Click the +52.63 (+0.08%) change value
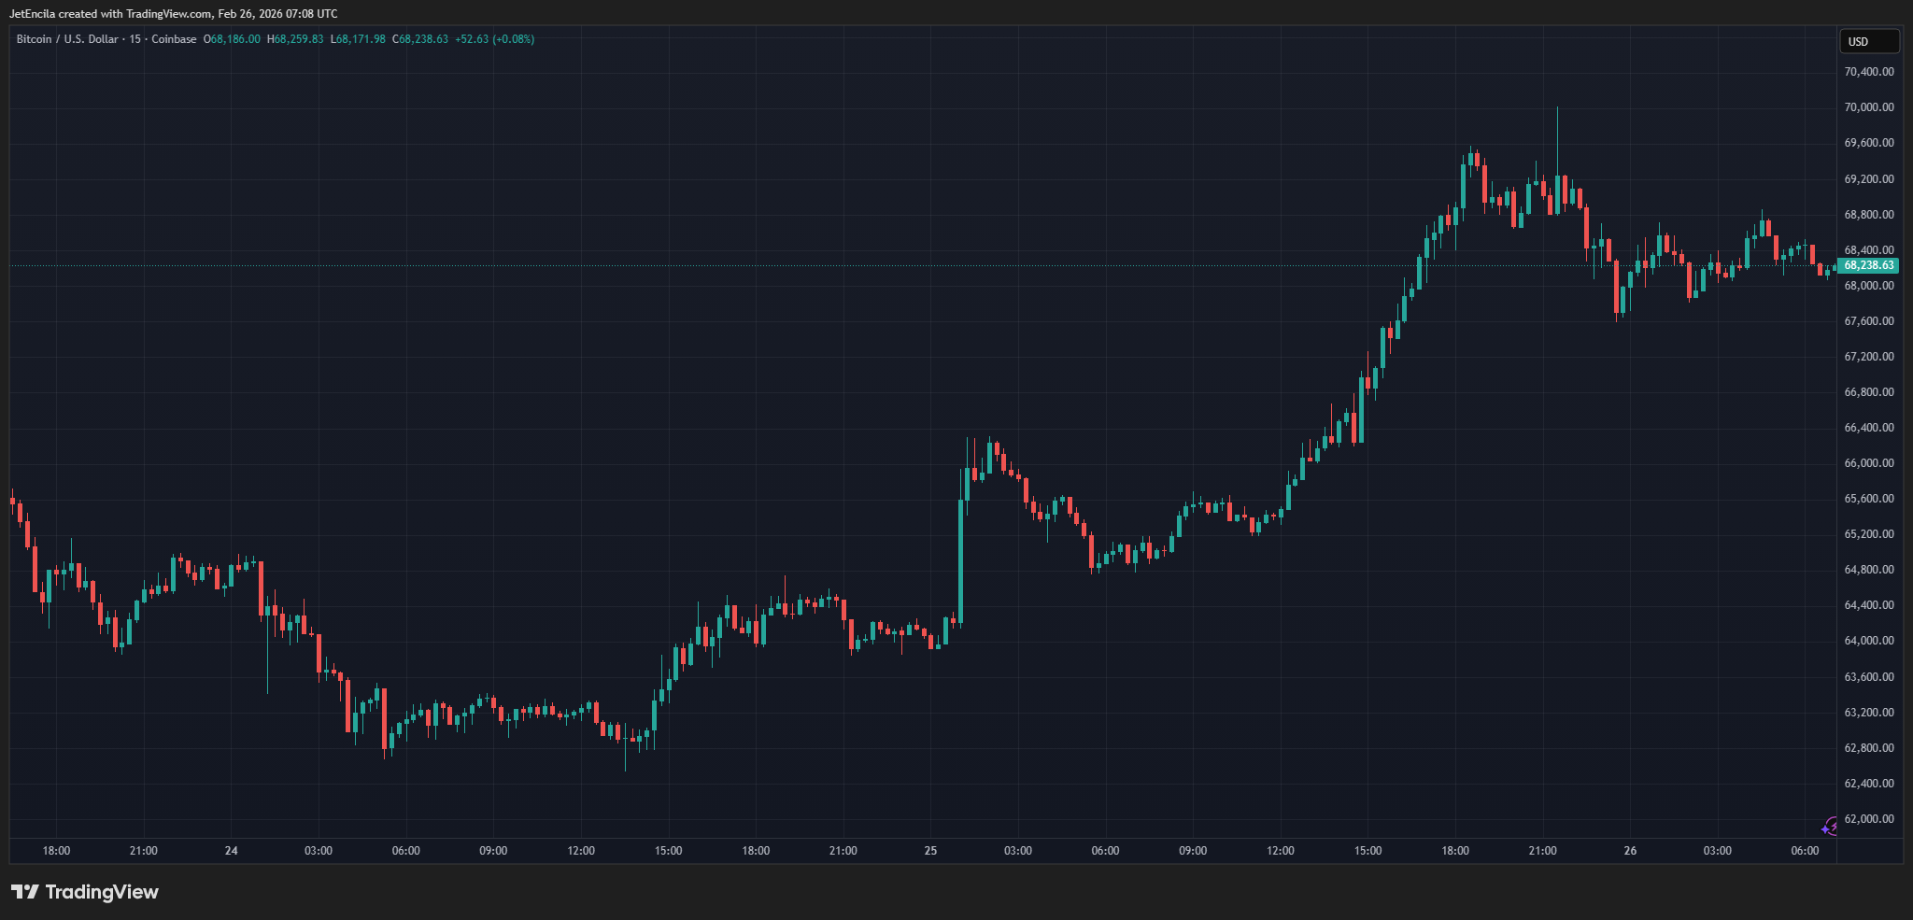Image resolution: width=1913 pixels, height=920 pixels. 494,39
